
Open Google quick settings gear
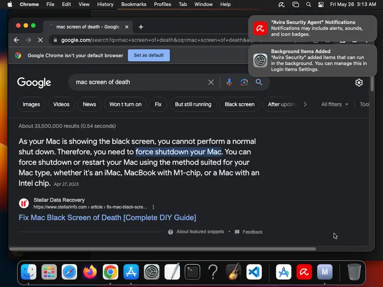(359, 83)
